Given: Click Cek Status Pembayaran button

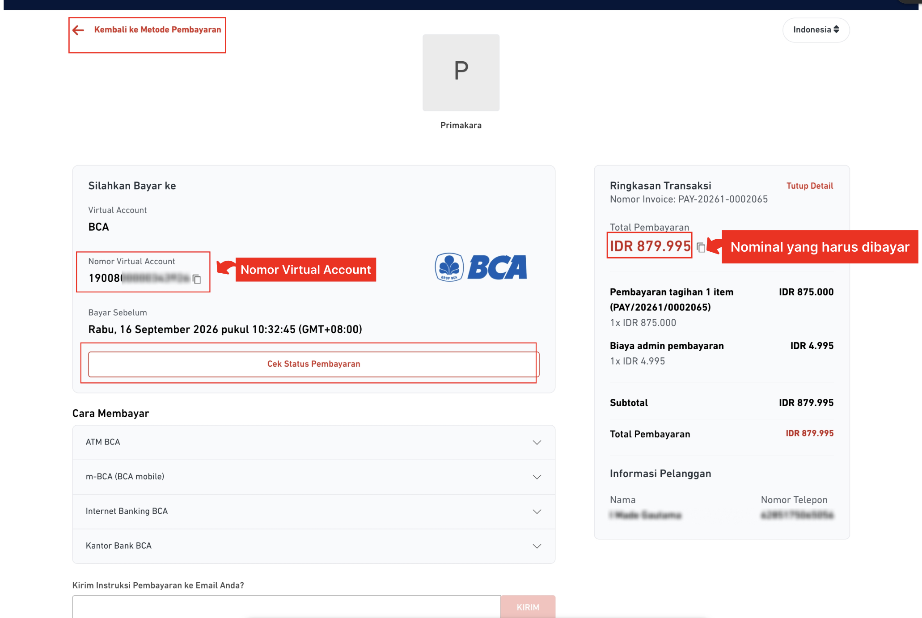Looking at the screenshot, I should click(x=313, y=364).
